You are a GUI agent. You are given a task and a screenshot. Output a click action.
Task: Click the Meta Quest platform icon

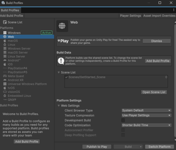pyautogui.click(x=5, y=76)
